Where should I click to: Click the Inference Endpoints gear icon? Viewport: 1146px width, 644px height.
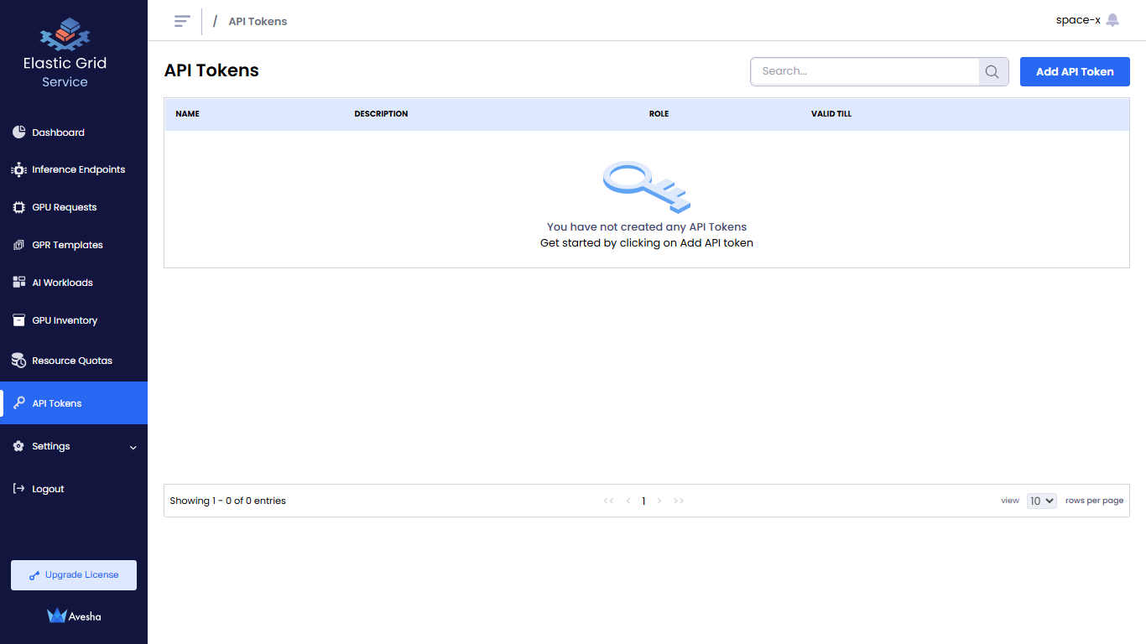pos(18,169)
